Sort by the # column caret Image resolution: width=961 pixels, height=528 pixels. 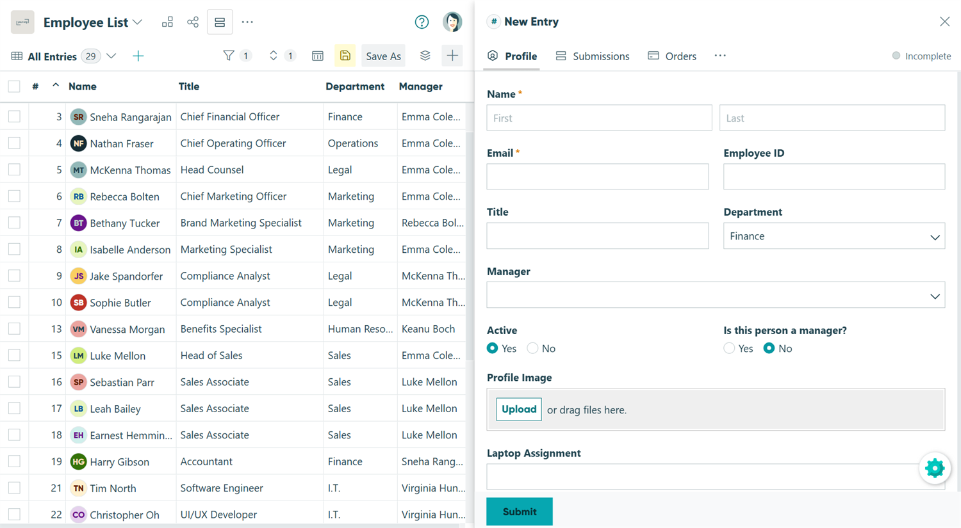coord(56,85)
